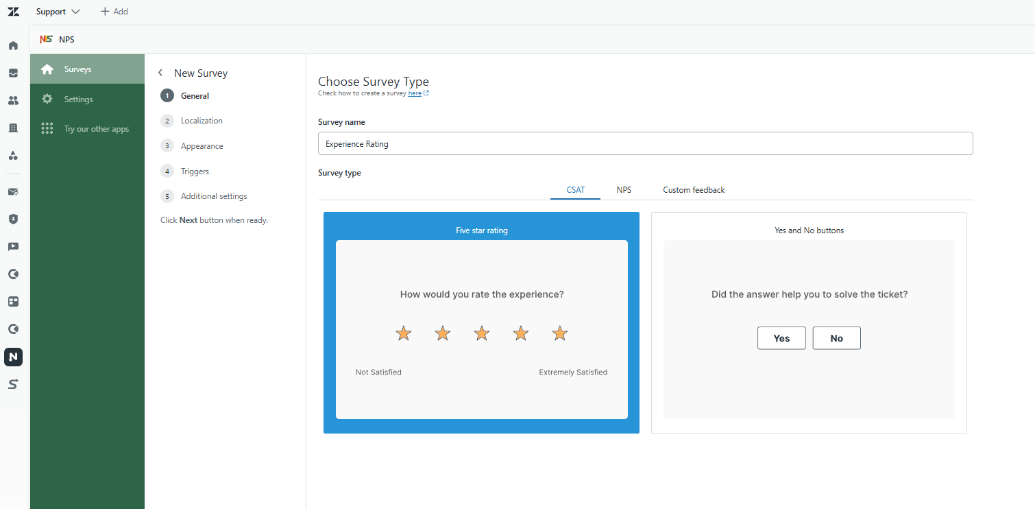Click the Zendesk logo icon

click(13, 12)
